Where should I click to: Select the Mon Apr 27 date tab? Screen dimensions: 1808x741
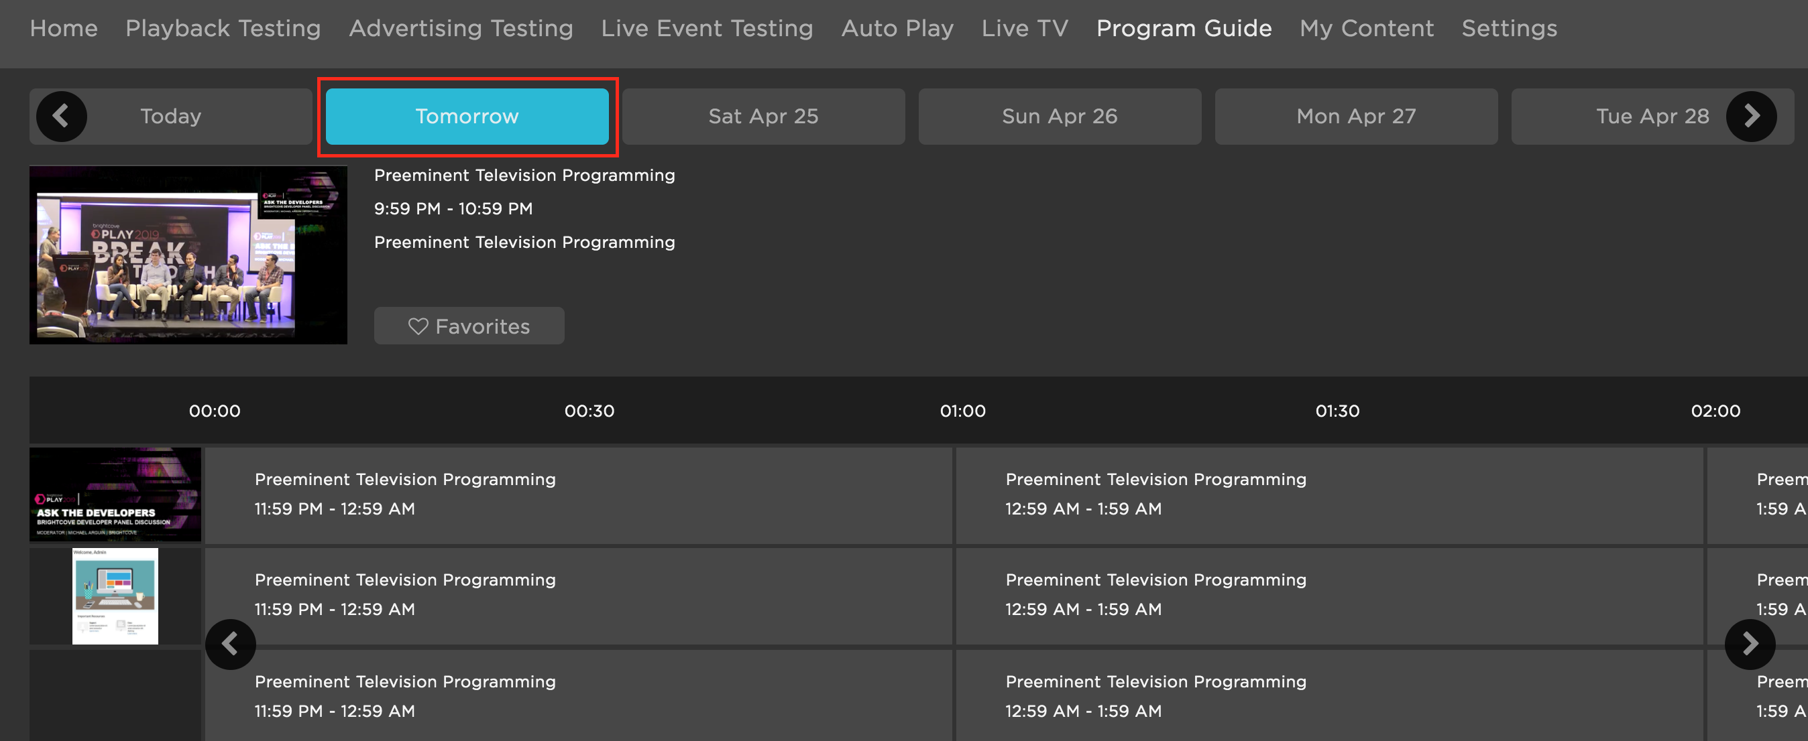coord(1356,117)
